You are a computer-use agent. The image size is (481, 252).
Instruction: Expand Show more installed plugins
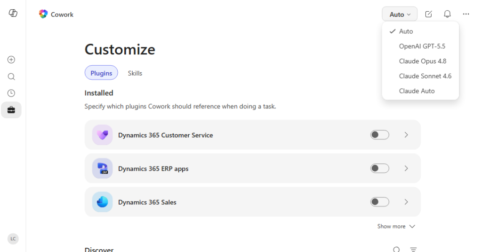tap(396, 226)
